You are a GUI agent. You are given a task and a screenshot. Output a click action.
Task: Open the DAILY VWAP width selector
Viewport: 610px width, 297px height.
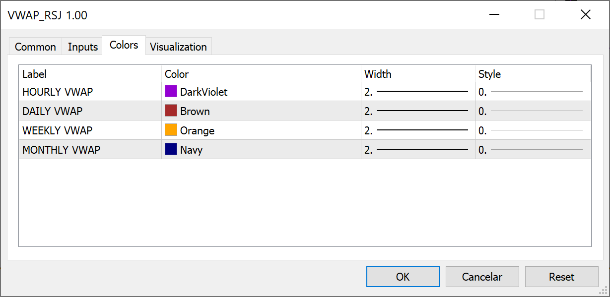pyautogui.click(x=417, y=111)
